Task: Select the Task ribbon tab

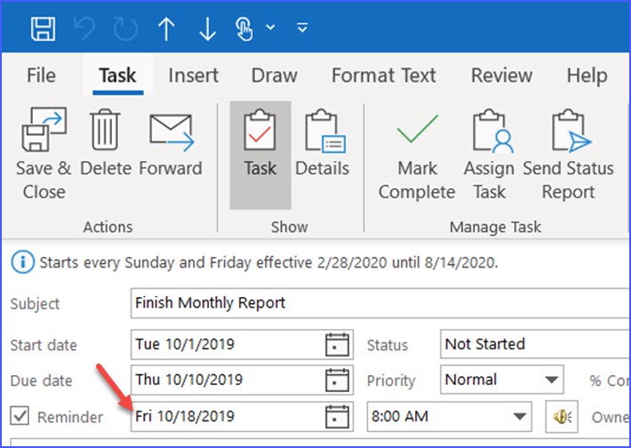Action: point(118,76)
